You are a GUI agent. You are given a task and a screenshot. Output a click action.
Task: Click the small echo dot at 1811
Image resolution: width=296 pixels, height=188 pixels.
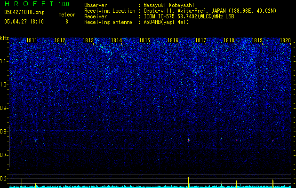point(36,140)
